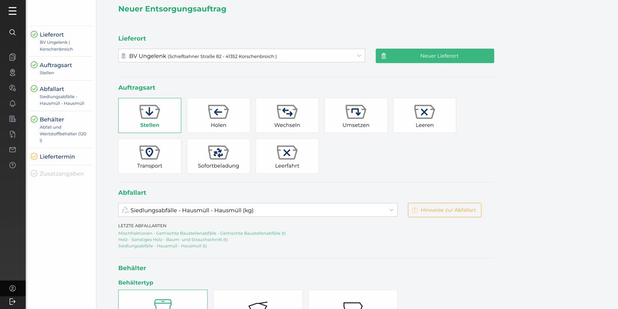Select the Umsetzen order type
This screenshot has height=309, width=618.
(x=356, y=115)
